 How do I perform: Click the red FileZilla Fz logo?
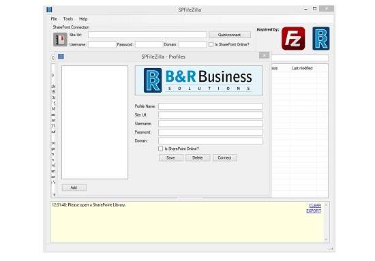(x=293, y=38)
